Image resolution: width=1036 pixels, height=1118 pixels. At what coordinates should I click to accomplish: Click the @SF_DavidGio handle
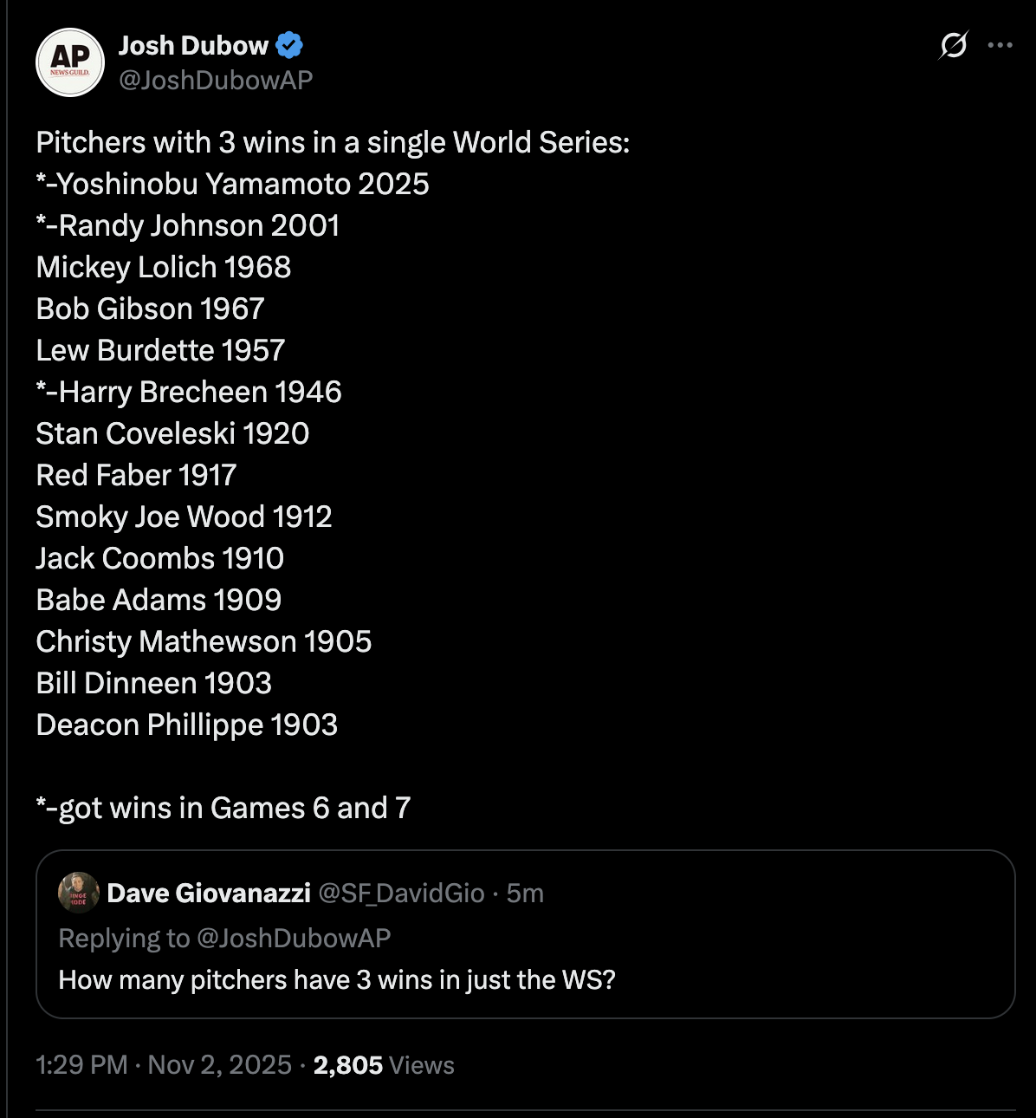402,893
